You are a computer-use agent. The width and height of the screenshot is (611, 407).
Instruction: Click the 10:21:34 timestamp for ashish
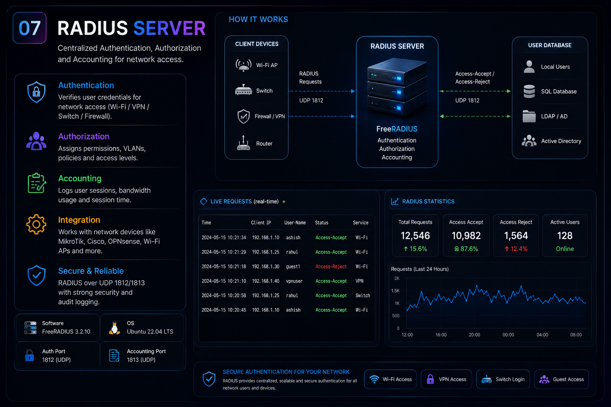tap(224, 238)
